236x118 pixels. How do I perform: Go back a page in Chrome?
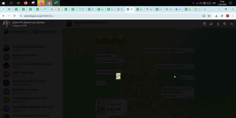3,16
